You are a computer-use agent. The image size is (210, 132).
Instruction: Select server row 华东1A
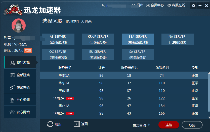(x=124, y=83)
